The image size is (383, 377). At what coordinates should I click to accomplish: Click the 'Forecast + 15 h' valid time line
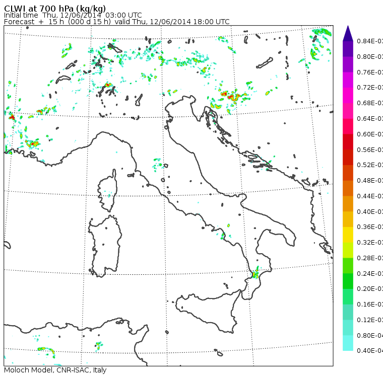click(x=117, y=22)
